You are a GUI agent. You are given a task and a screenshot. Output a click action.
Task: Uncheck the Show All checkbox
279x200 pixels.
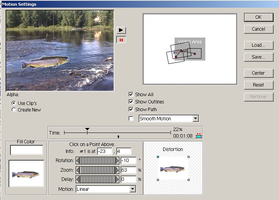131,94
